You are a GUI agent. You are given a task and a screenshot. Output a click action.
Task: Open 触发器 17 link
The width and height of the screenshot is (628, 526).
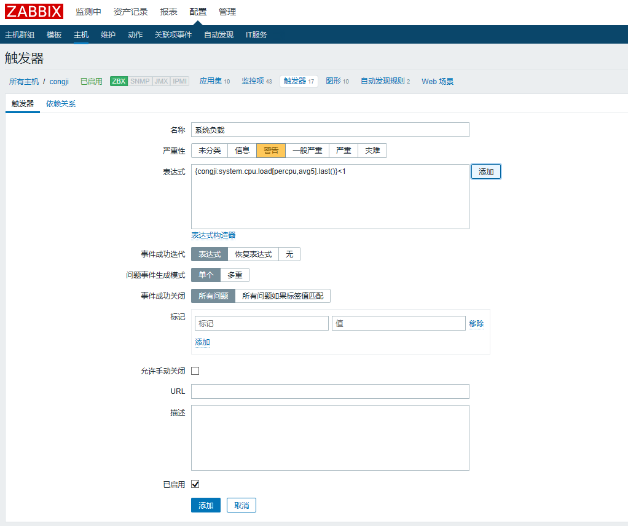tap(299, 81)
